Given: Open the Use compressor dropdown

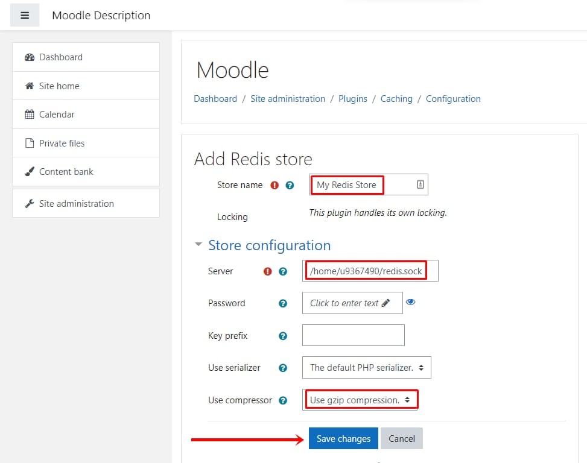Looking at the screenshot, I should pos(360,400).
